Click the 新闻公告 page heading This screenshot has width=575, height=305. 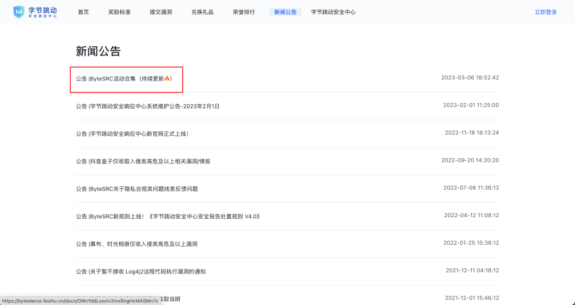click(98, 51)
